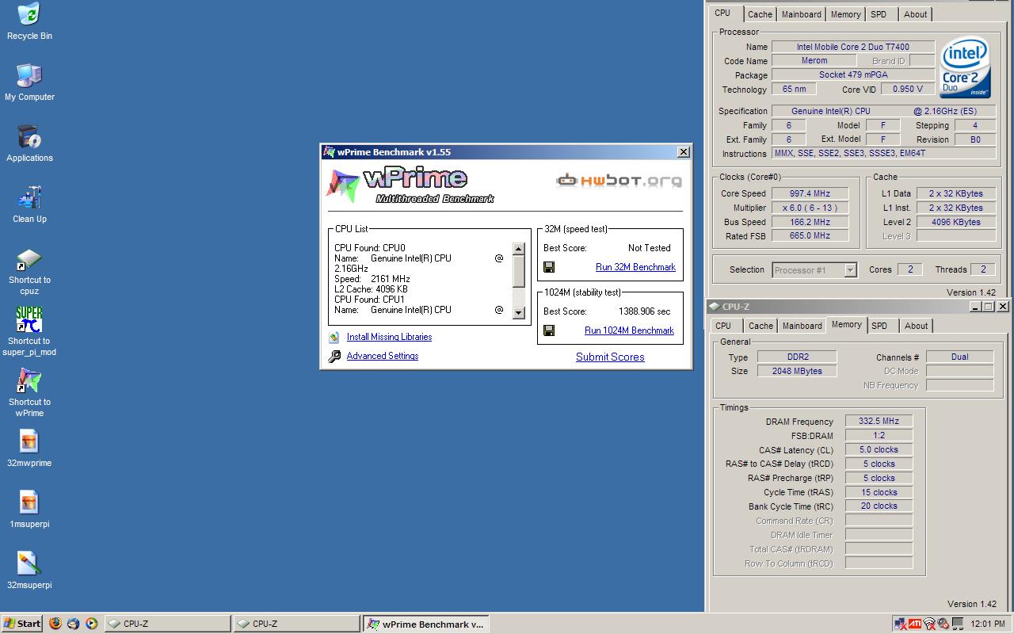The image size is (1014, 634).
Task: Click DRAM Frequency 332.5 MHz value
Action: coord(879,421)
